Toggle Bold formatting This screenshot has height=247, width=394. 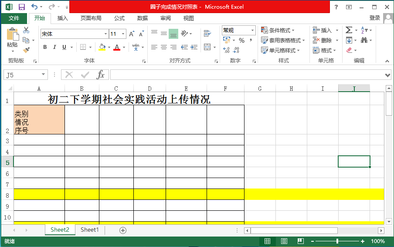coord(45,47)
